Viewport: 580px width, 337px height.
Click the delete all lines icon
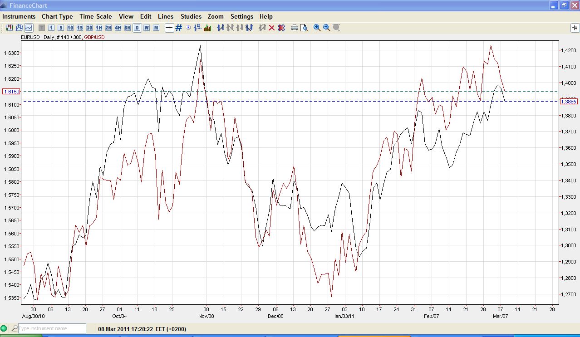click(281, 28)
